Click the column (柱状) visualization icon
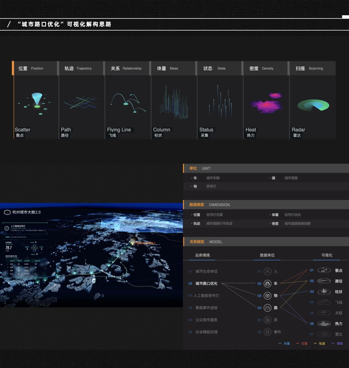Screen dimensions: 349x368 pyautogui.click(x=324, y=292)
